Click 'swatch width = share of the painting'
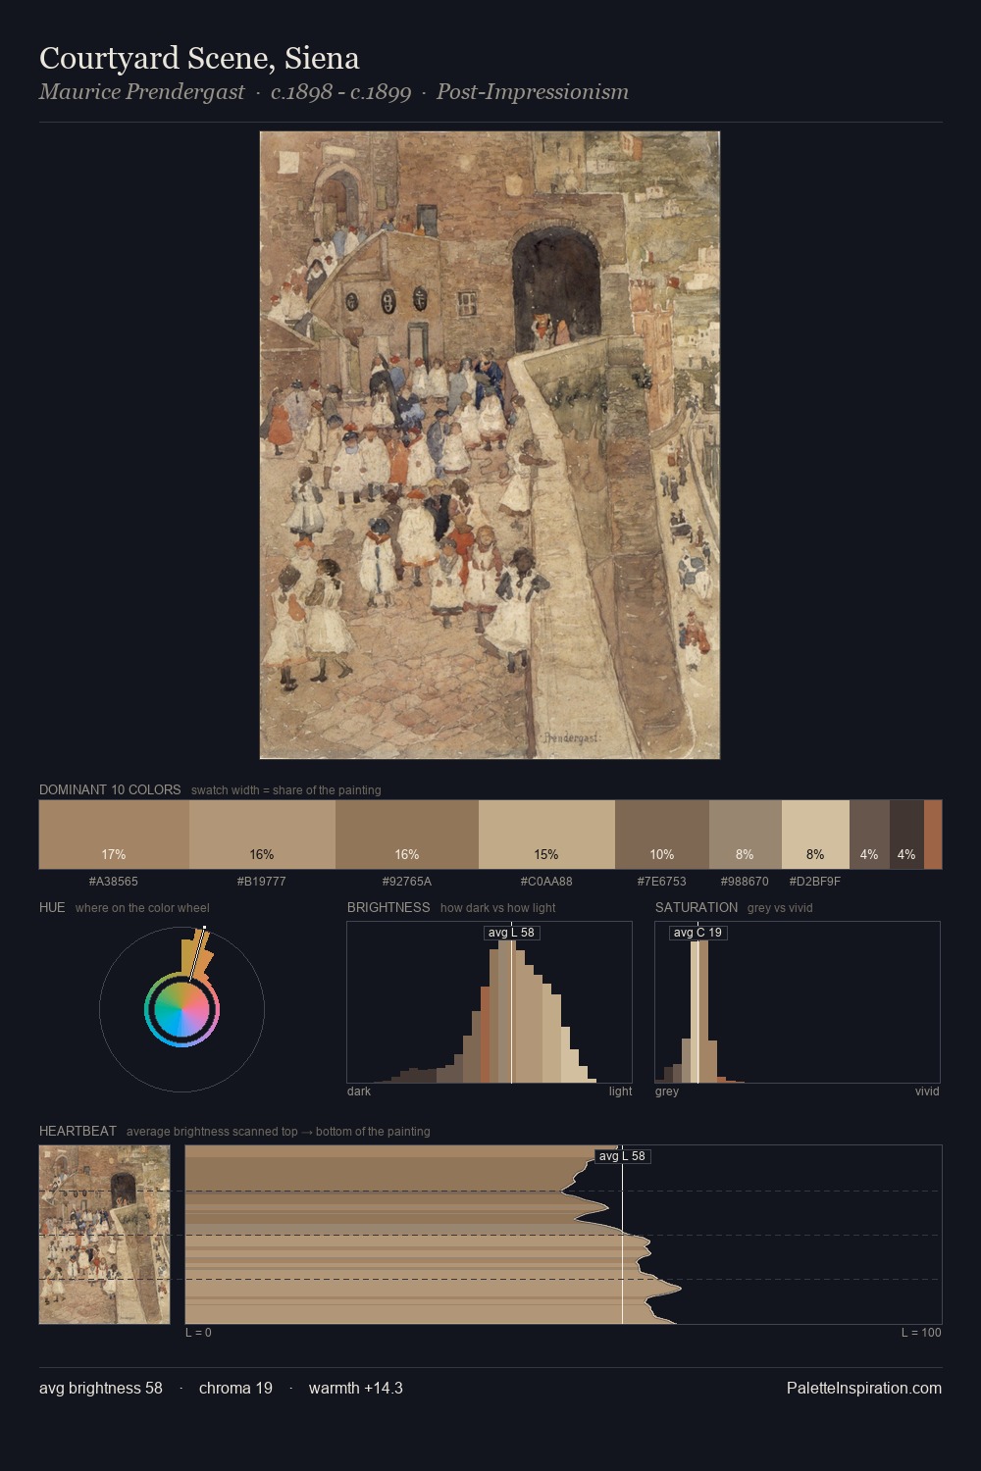This screenshot has width=981, height=1471. pyautogui.click(x=286, y=790)
